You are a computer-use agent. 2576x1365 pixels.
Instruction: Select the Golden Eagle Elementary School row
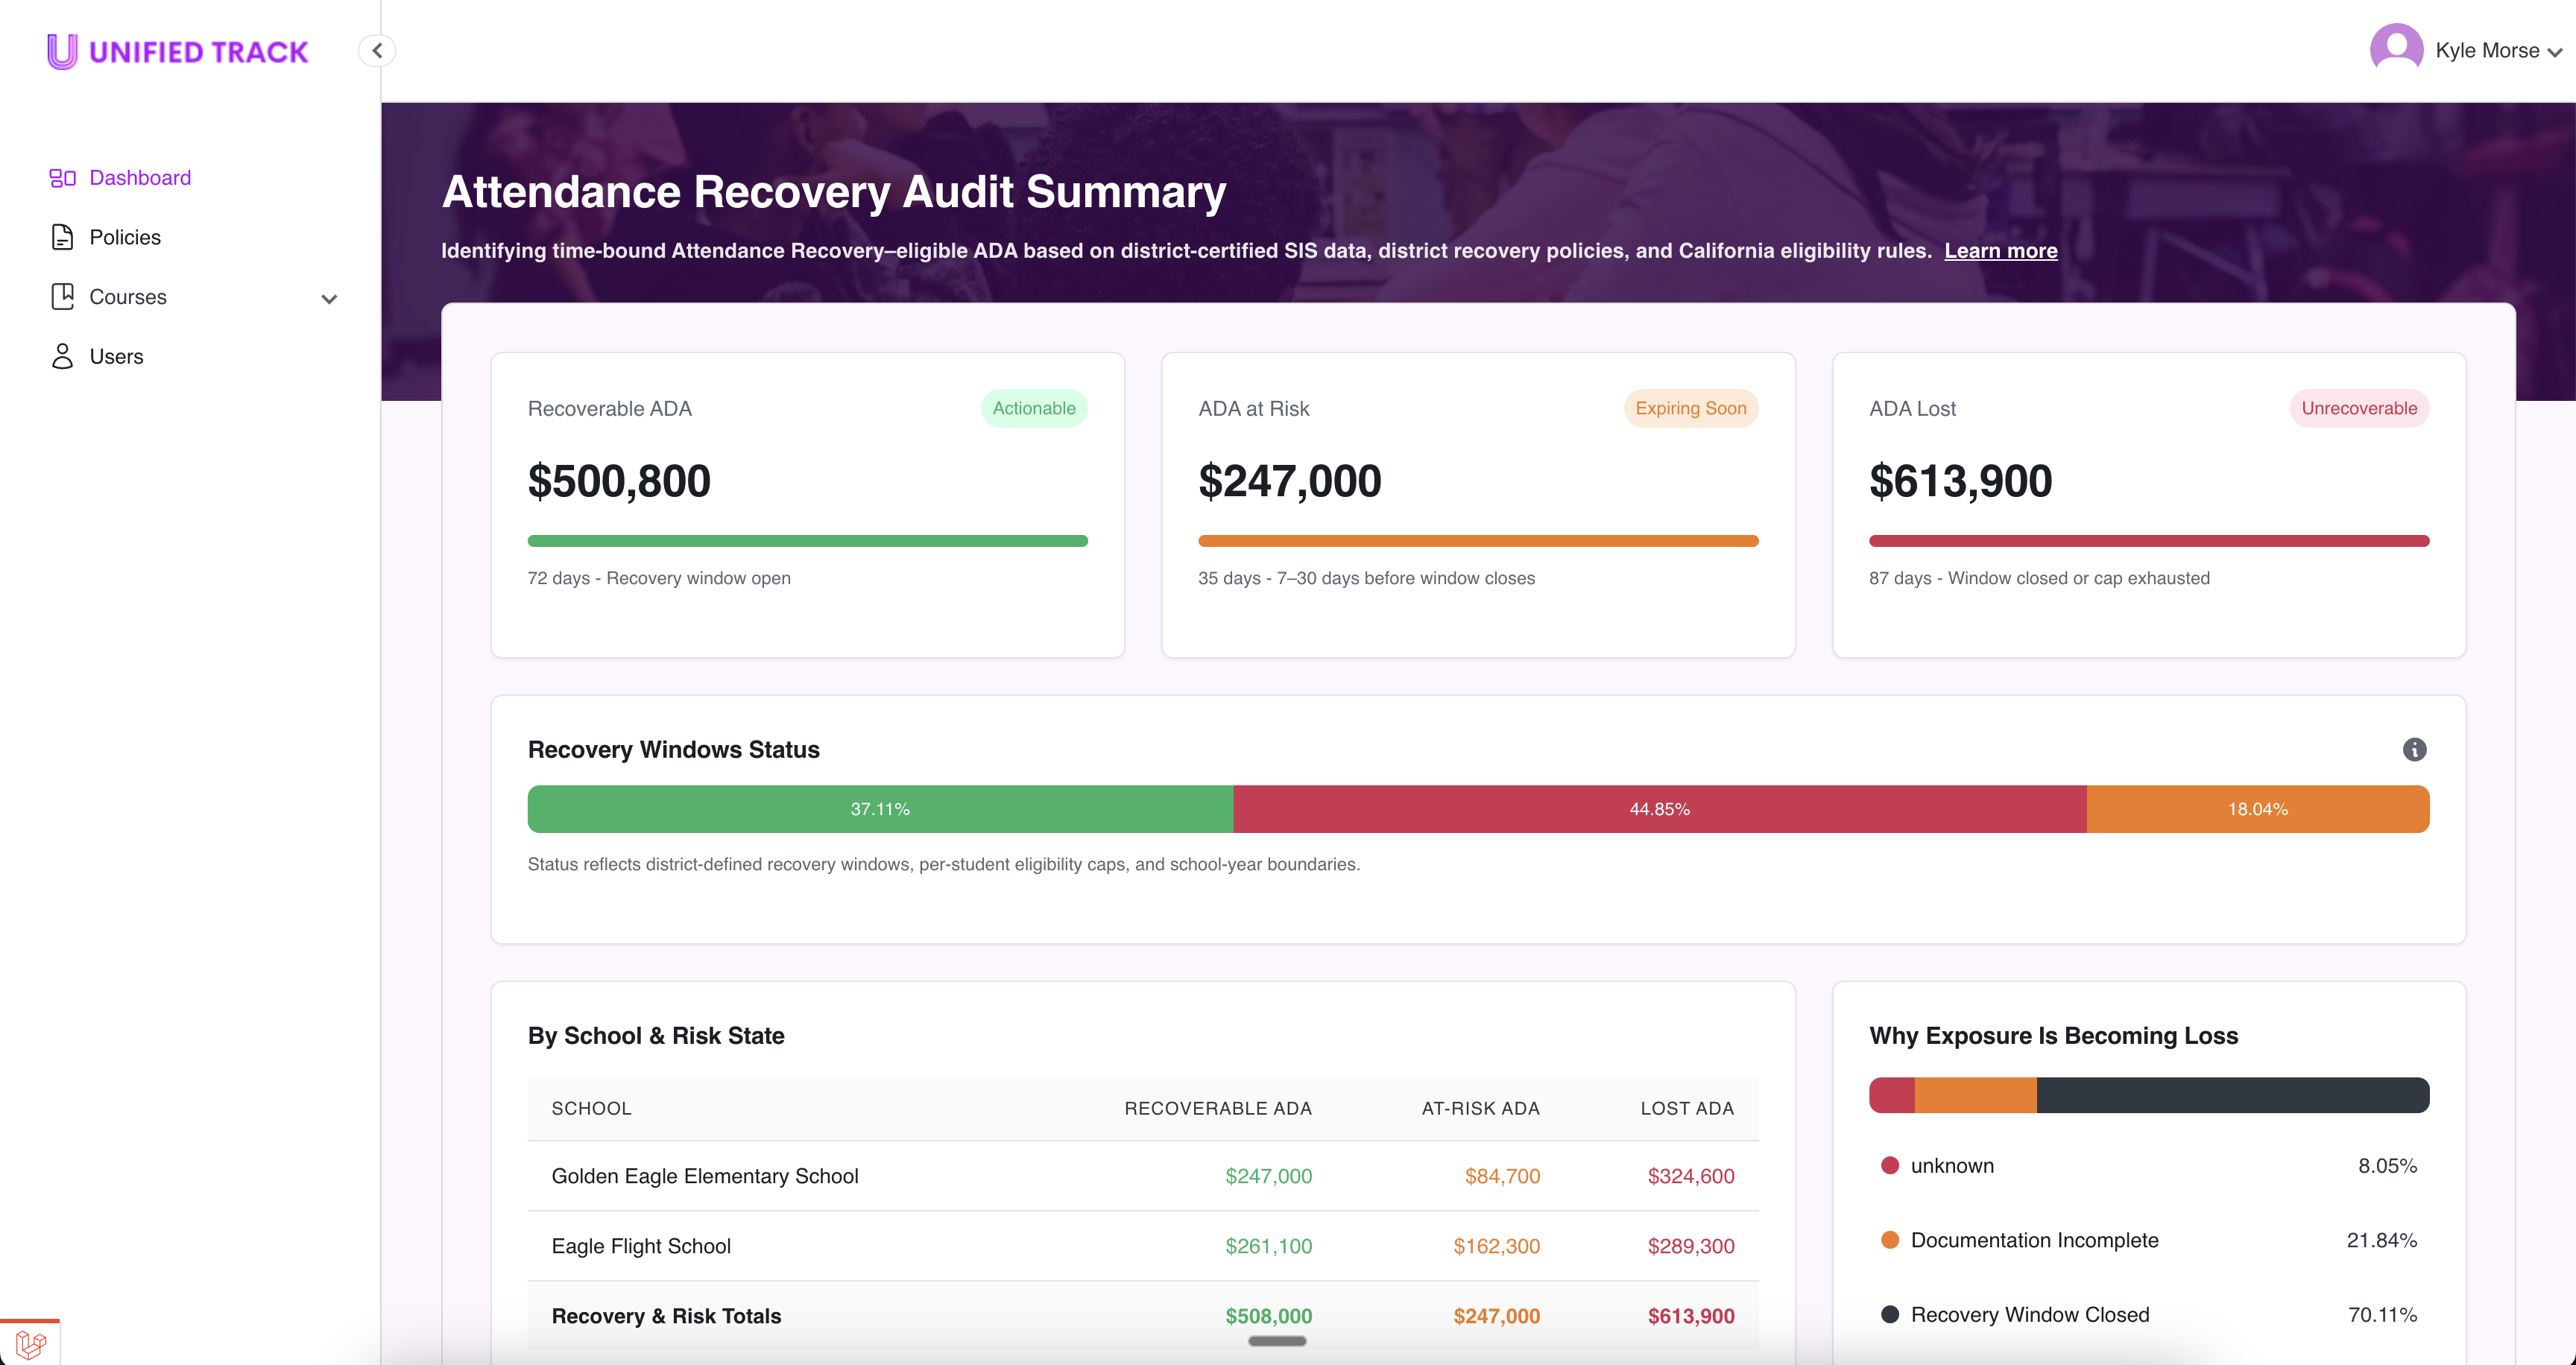click(x=705, y=1176)
